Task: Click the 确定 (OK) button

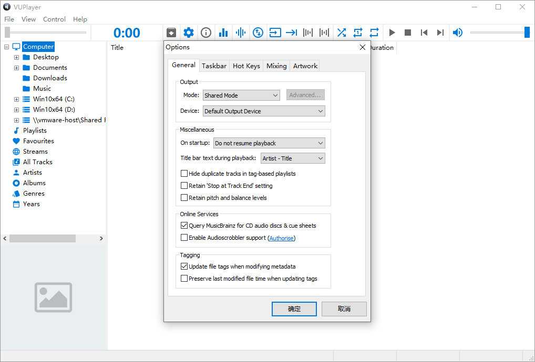Action: coord(294,309)
